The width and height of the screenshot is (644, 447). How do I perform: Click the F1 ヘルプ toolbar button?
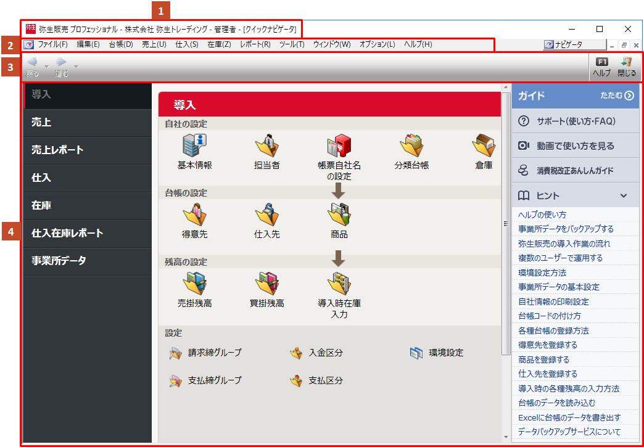pos(601,67)
